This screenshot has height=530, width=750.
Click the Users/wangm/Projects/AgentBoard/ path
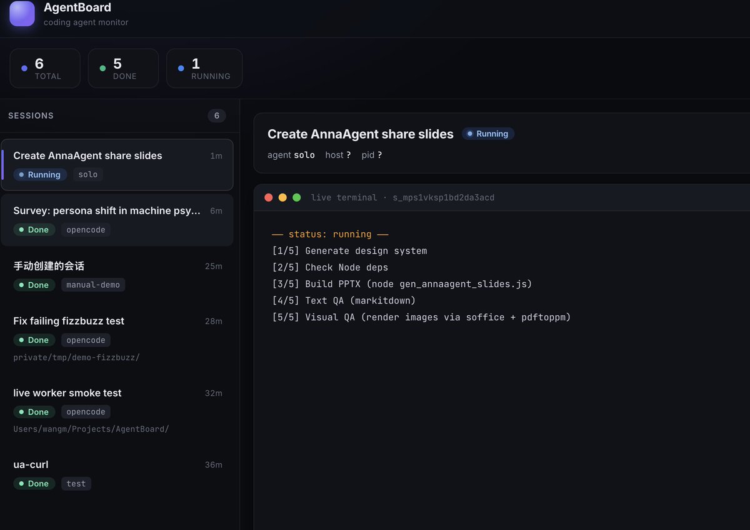point(91,429)
